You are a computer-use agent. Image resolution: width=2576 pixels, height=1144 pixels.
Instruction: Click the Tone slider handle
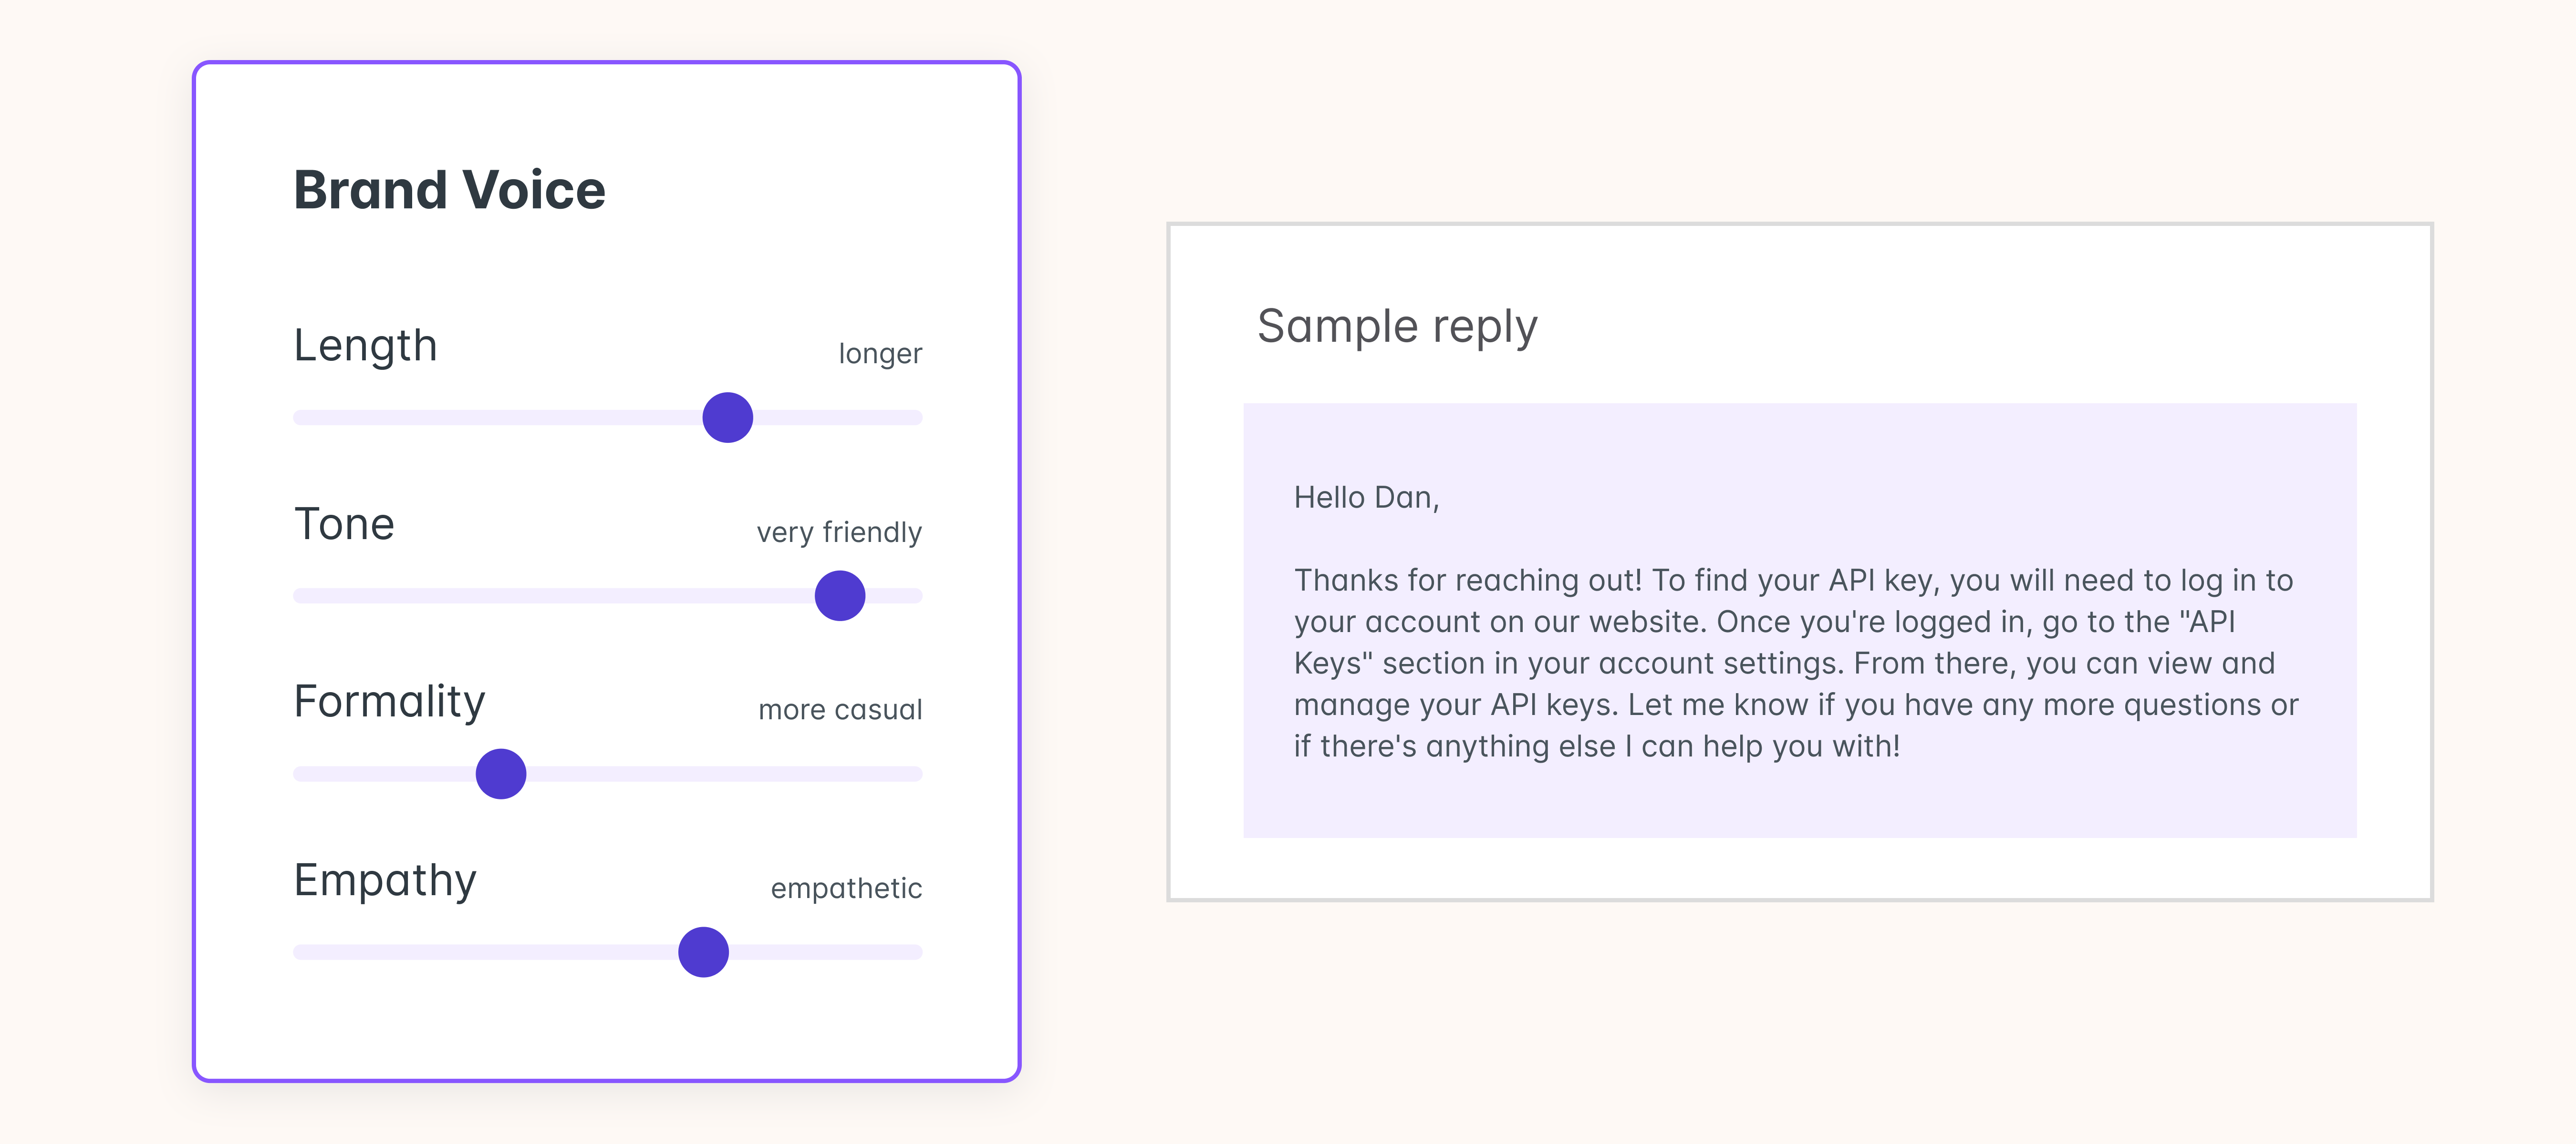[x=839, y=595]
